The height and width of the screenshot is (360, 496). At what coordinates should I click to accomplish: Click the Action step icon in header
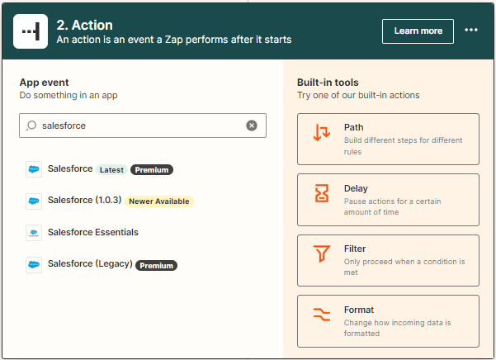tap(31, 31)
